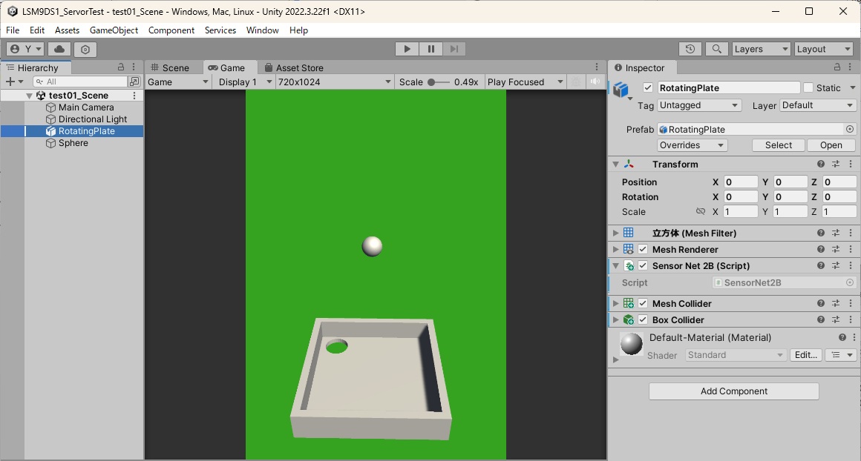Click the Hierarchy panel lock icon
This screenshot has height=461, width=861.
pos(121,67)
